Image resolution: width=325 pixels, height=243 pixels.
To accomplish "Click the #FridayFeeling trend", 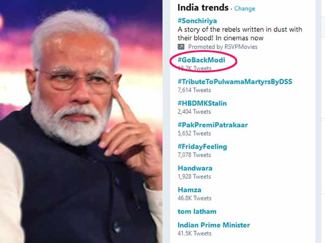I will point(202,146).
